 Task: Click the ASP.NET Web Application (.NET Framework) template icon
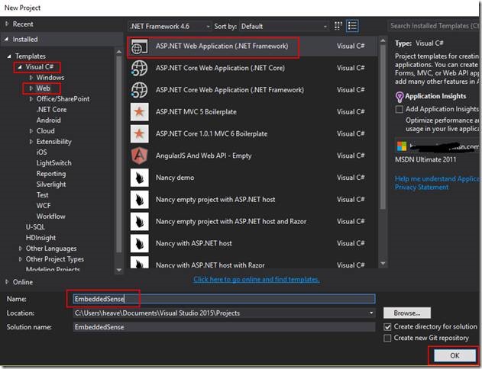pyautogui.click(x=140, y=47)
